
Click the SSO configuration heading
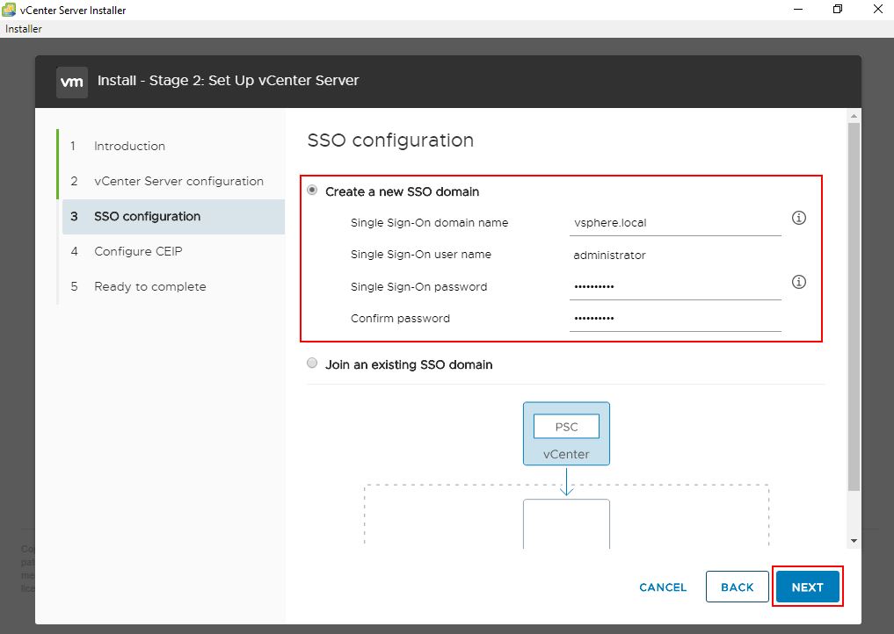coord(390,140)
